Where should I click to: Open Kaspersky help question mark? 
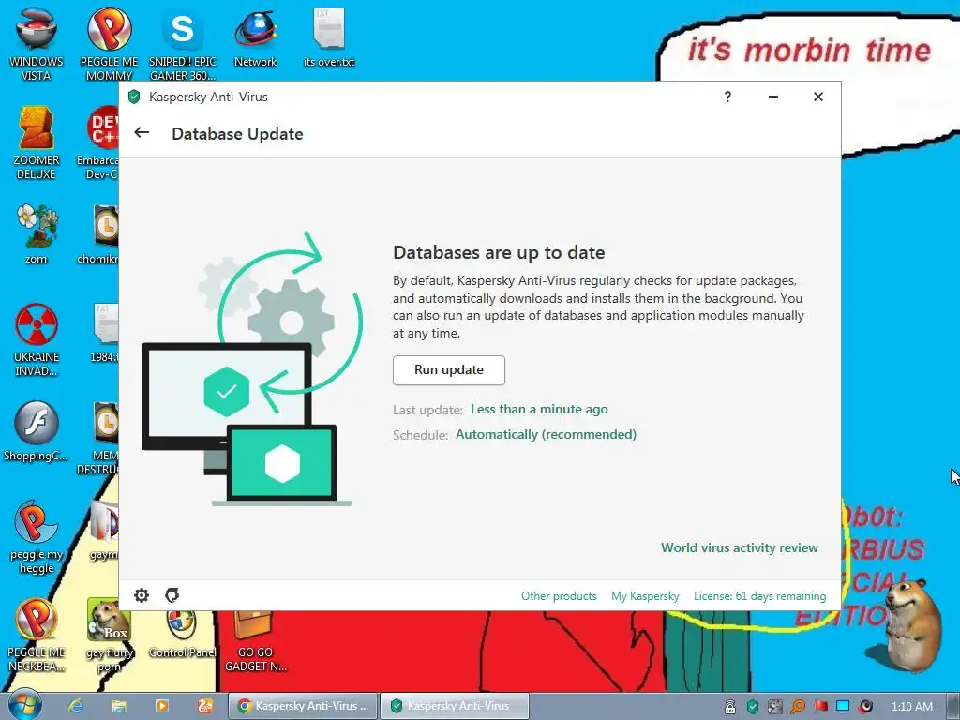point(727,97)
